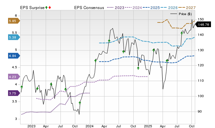Click the 100 price axis label
Screen dimensions: 215x128
201,96
